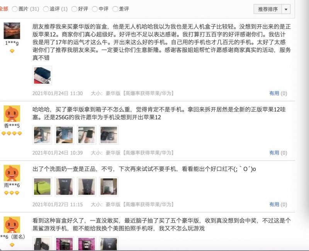Viewport: 309px width, 251px height.
Task: Mark the January 27 review as 有用
Action: [278, 204]
